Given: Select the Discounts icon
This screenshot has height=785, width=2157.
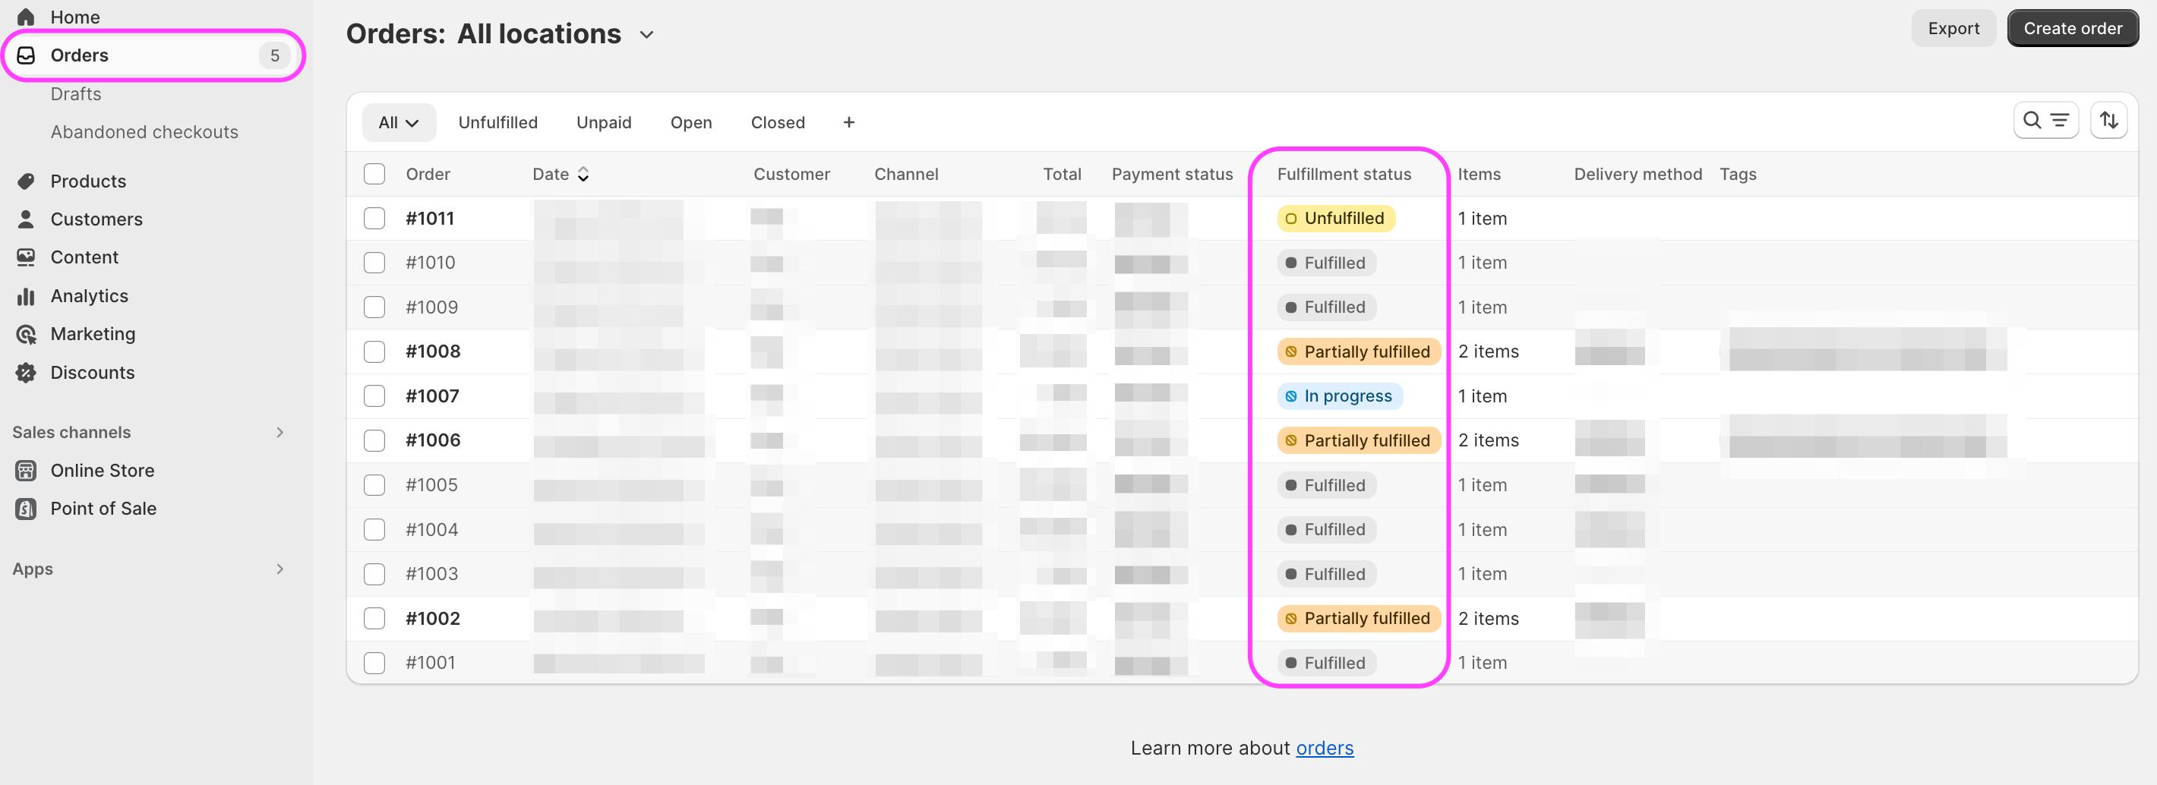Looking at the screenshot, I should click(x=26, y=373).
